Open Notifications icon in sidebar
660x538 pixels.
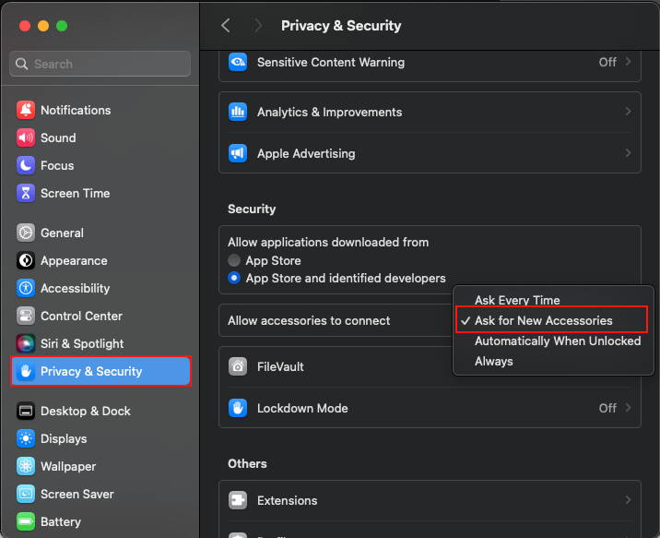[x=26, y=110]
